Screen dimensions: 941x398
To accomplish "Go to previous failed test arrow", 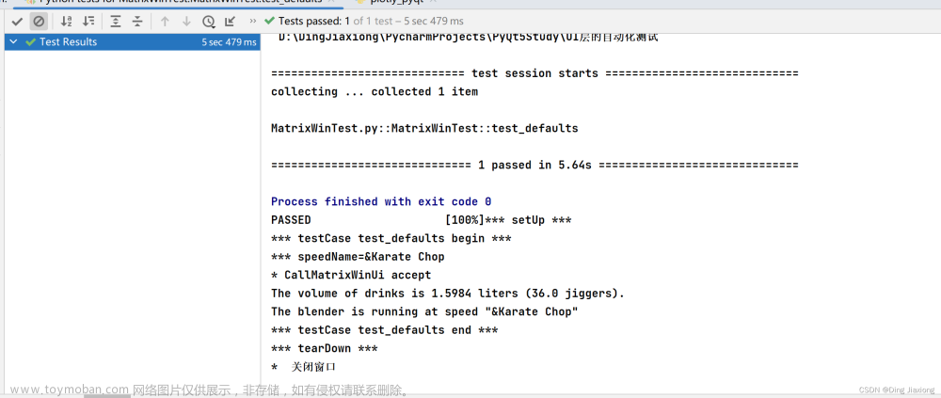I will 165,22.
